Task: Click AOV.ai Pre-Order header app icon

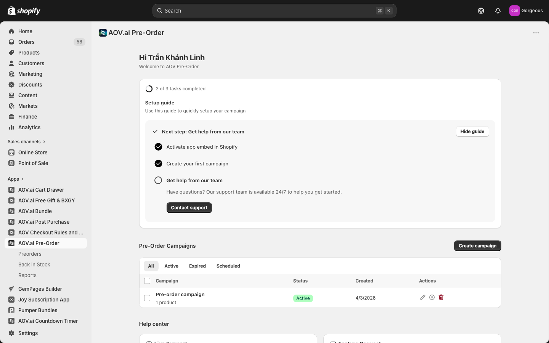Action: (103, 33)
